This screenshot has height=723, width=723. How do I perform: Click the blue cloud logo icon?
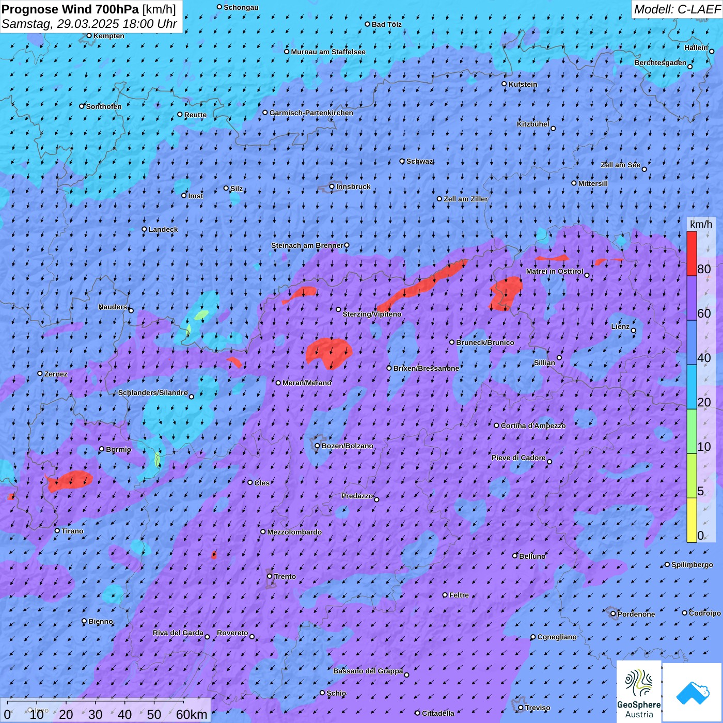(693, 693)
